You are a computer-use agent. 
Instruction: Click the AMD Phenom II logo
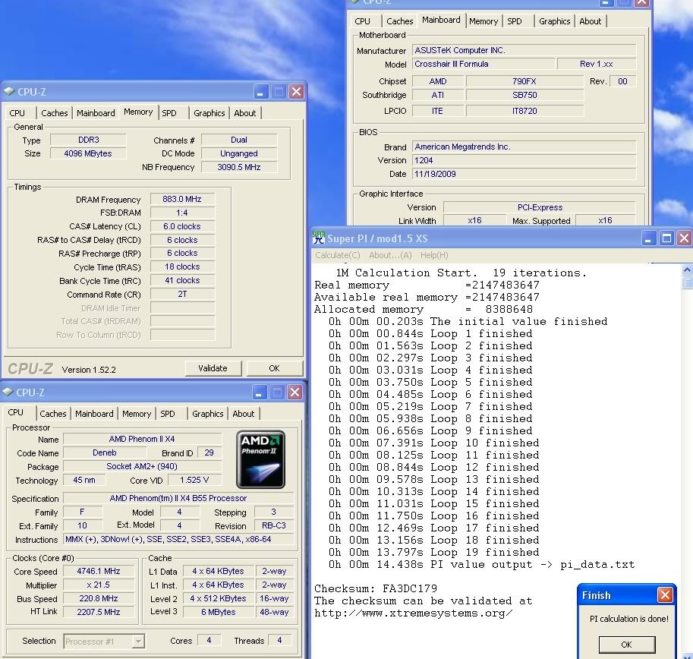261,460
